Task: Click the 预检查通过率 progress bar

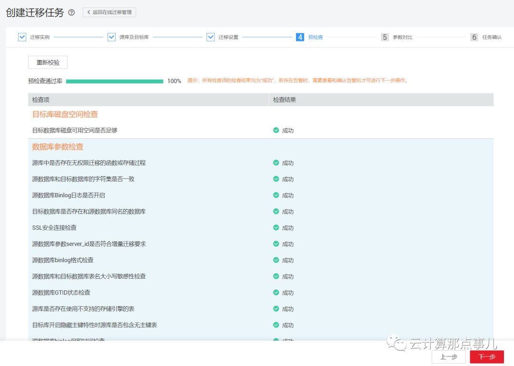Action: (114, 81)
